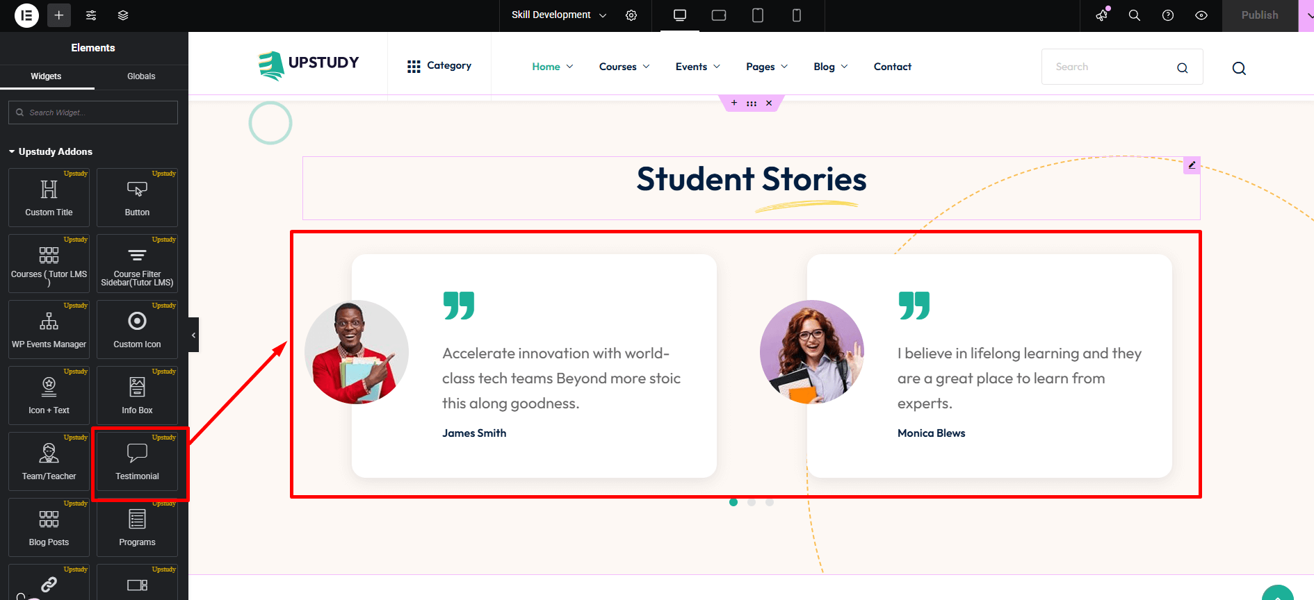Screen dimensions: 1314x600
Task: Switch to mobile view
Action: point(797,15)
